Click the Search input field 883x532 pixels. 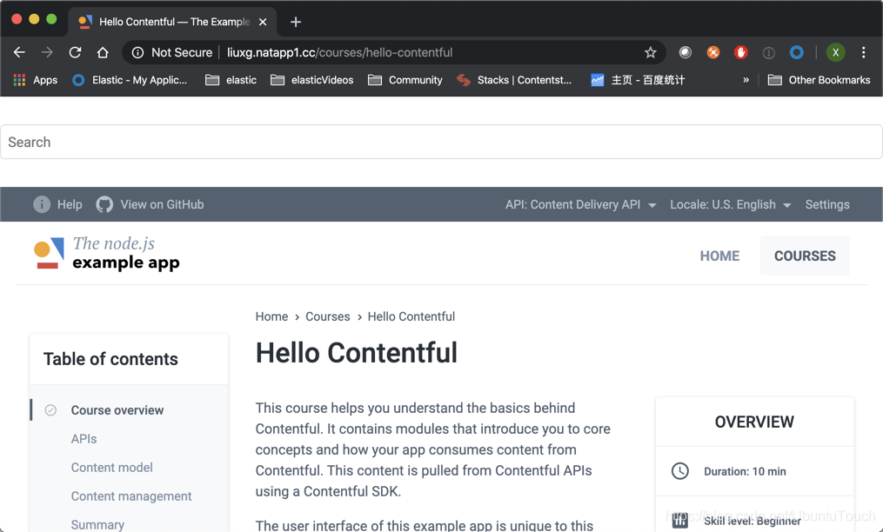442,142
